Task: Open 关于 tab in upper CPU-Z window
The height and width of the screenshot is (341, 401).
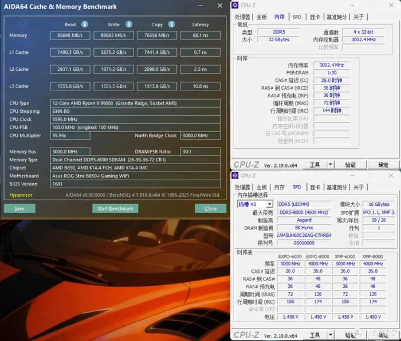Action: tap(358, 17)
